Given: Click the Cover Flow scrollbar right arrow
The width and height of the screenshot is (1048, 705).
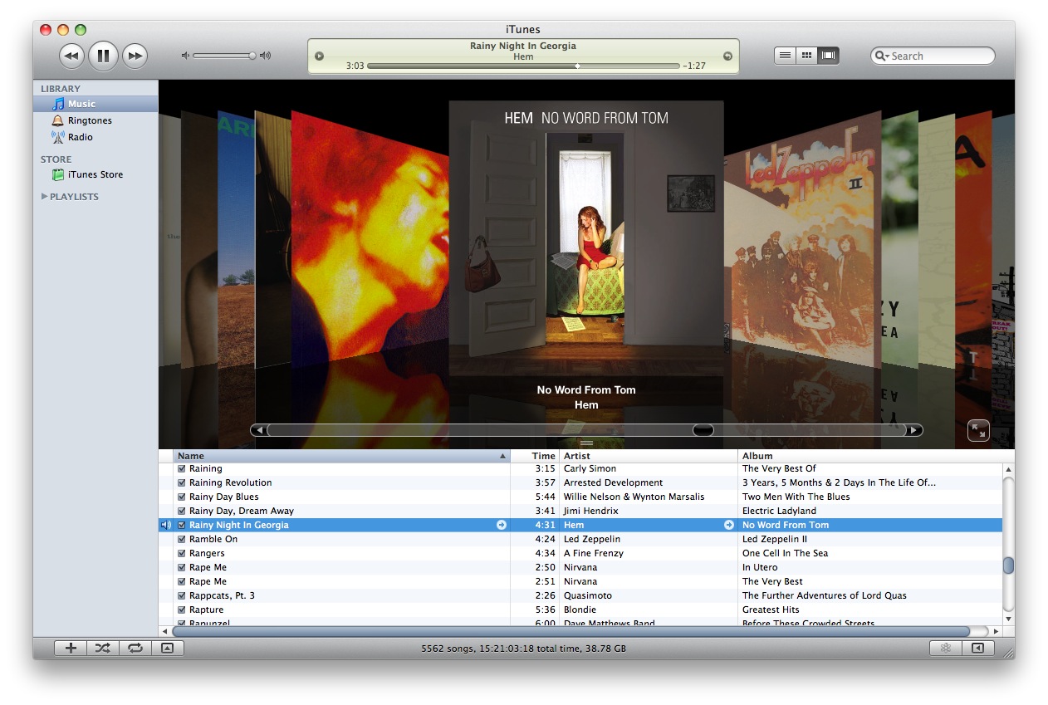Looking at the screenshot, I should [913, 430].
